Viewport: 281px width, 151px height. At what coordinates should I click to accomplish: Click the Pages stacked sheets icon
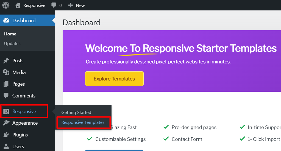click(x=6, y=84)
